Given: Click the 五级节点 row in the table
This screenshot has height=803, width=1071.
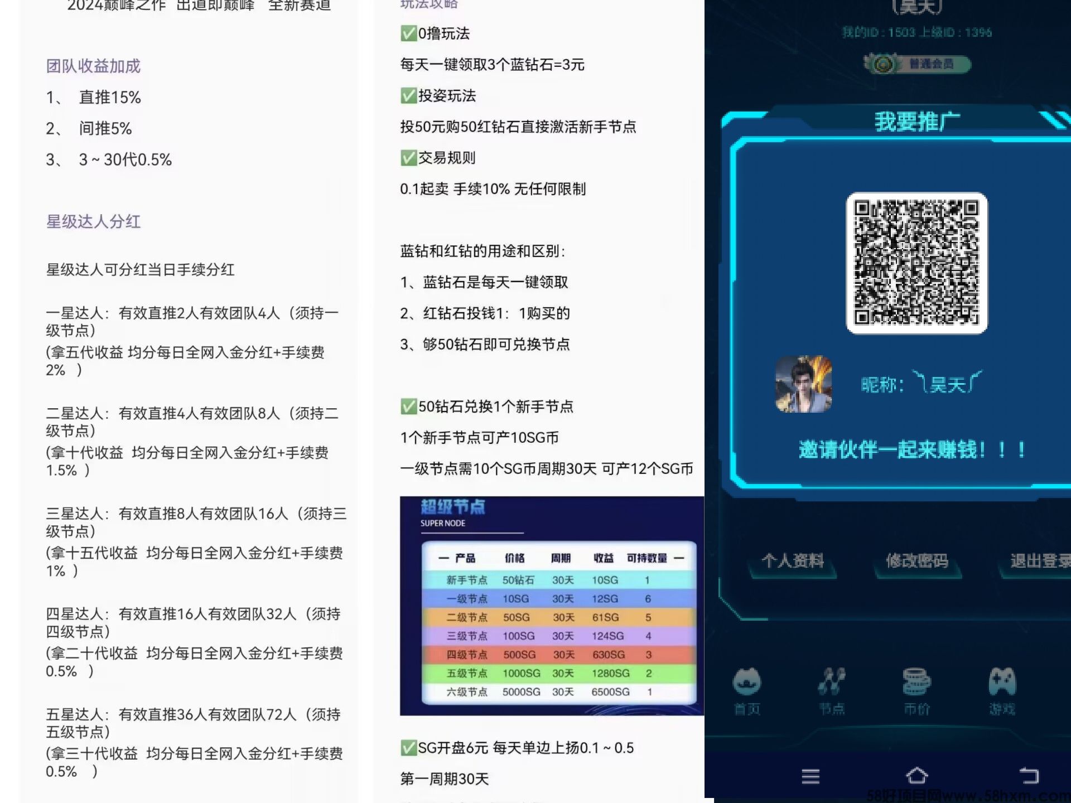Looking at the screenshot, I should [x=559, y=673].
